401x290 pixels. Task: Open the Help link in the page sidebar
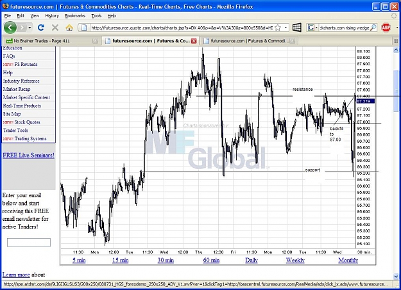tap(8, 73)
